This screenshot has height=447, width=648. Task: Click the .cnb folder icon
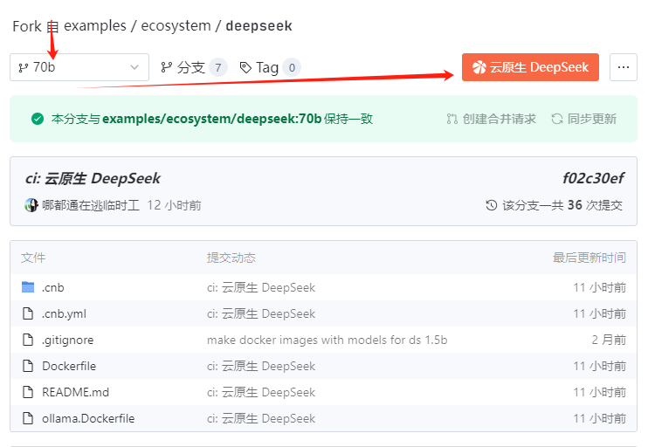[x=28, y=287]
